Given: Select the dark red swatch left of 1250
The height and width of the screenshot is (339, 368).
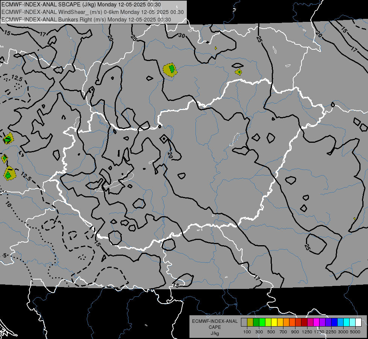Looking at the screenshot, I should (x=304, y=322).
